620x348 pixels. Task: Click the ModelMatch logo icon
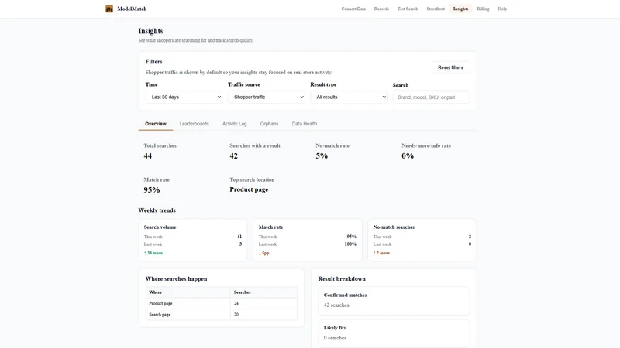tap(109, 9)
